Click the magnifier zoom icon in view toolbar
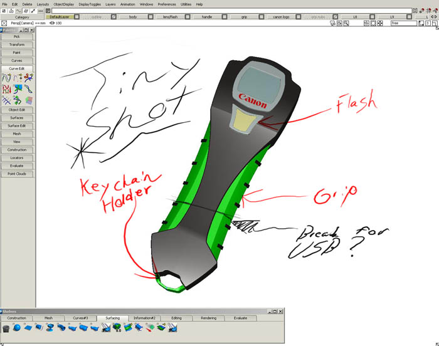The image size is (439, 346). click(346, 23)
